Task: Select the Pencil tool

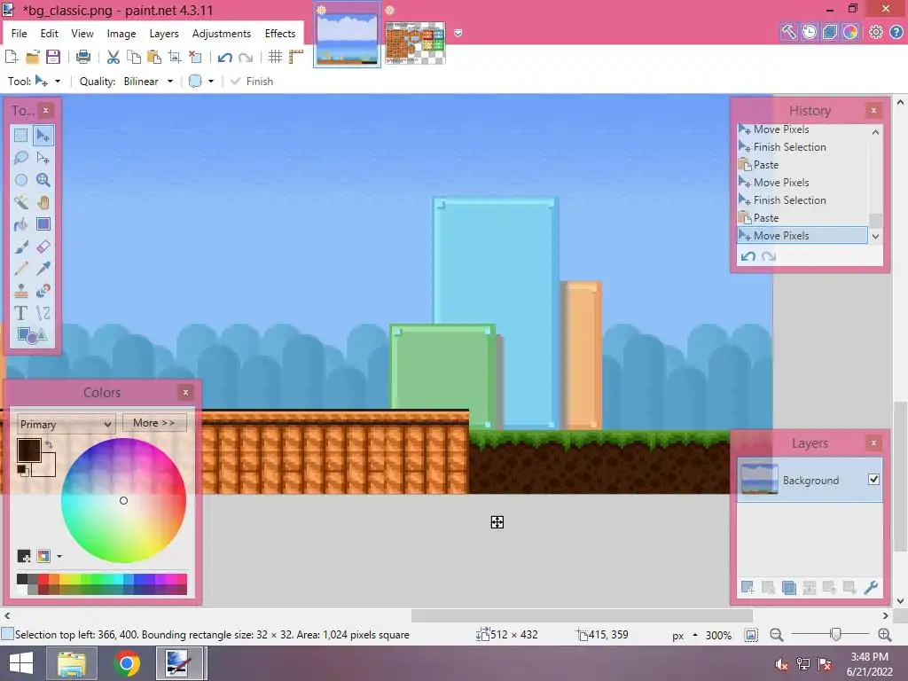Action: tap(21, 269)
